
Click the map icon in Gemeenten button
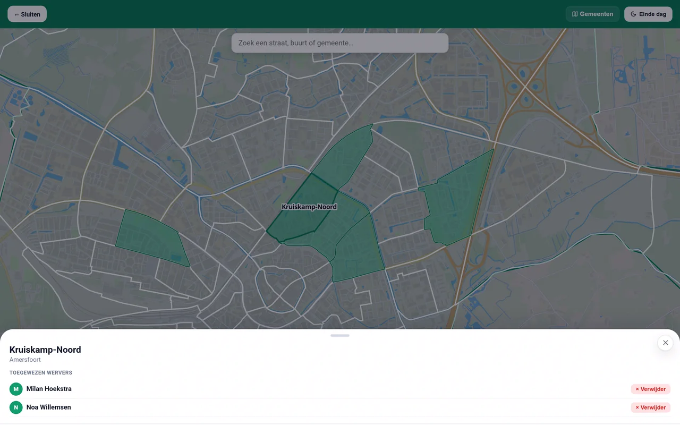[575, 14]
